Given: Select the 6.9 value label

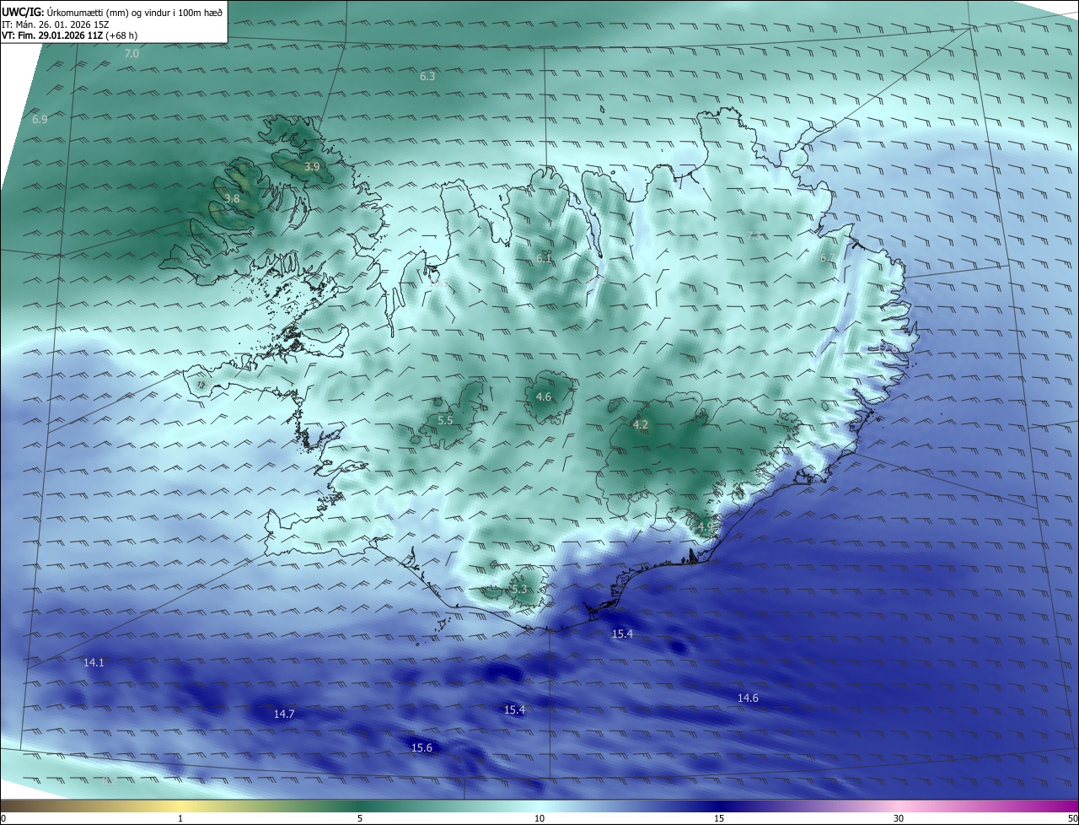Looking at the screenshot, I should 40,120.
